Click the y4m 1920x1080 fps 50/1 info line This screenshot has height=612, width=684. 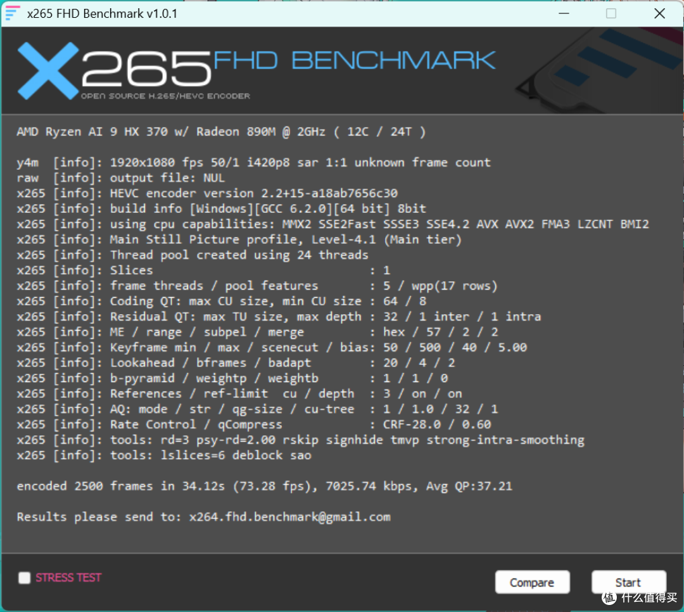click(253, 163)
